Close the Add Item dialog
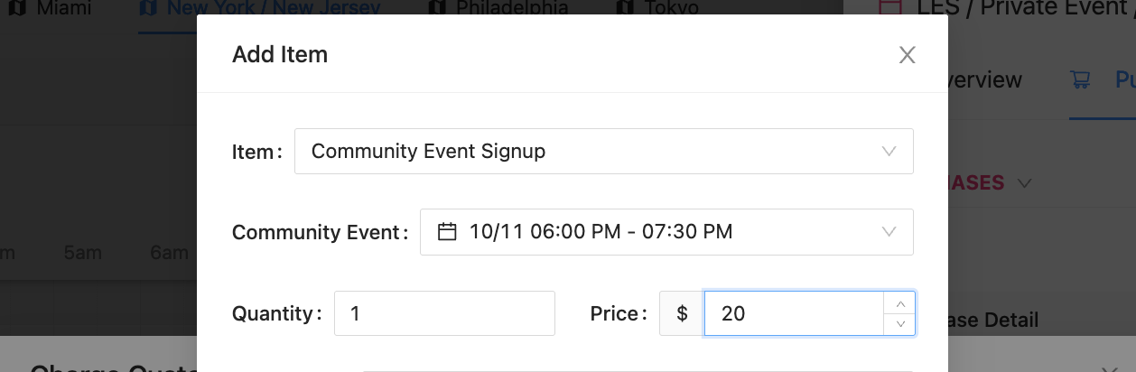Image resolution: width=1136 pixels, height=372 pixels. [x=908, y=55]
